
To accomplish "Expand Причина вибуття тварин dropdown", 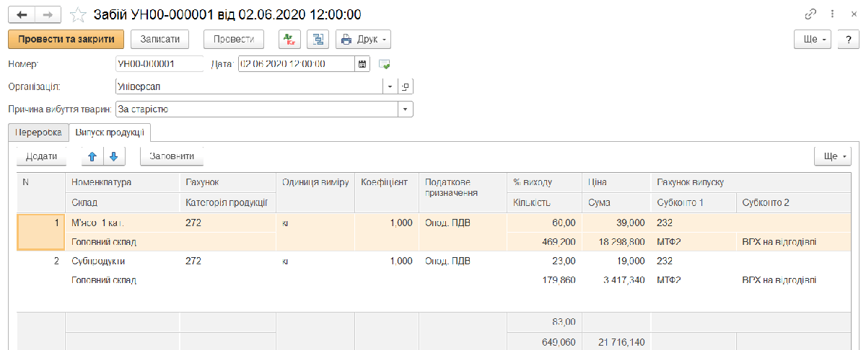I will 406,109.
